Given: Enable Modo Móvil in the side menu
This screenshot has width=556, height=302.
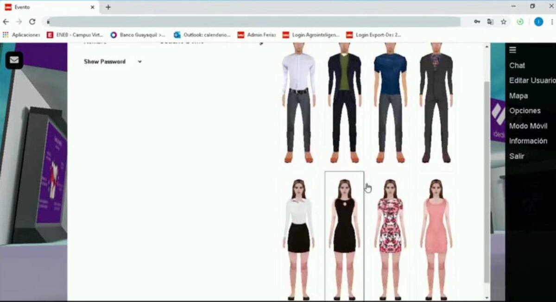Looking at the screenshot, I should point(528,126).
